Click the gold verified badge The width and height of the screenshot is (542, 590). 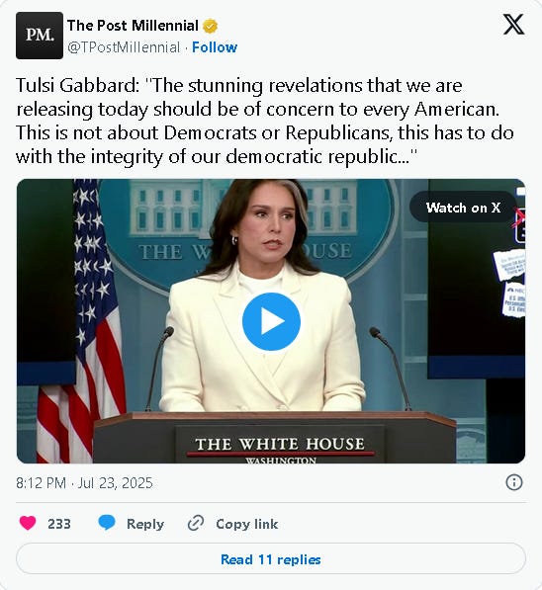(210, 27)
